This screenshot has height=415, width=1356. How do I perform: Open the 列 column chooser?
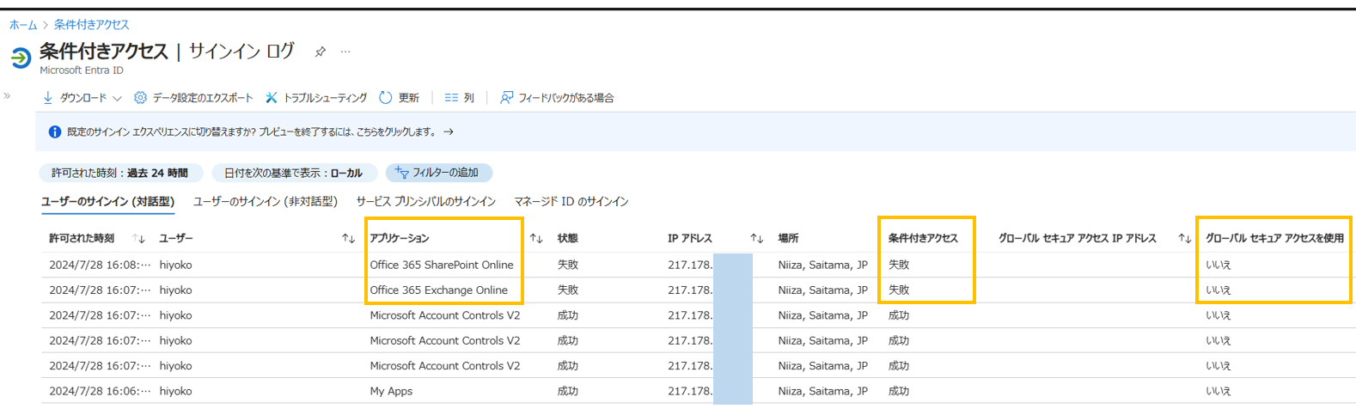[460, 98]
